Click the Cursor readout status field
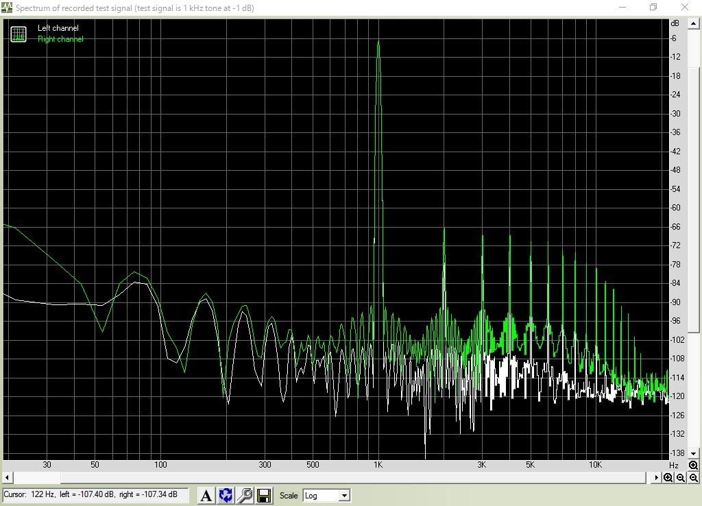Viewport: 702px width, 506px height. [x=95, y=495]
